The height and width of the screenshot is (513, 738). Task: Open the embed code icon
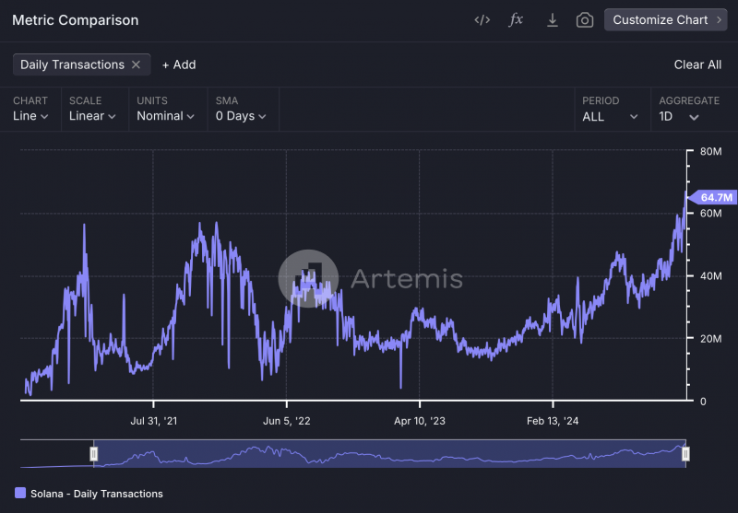tap(482, 20)
